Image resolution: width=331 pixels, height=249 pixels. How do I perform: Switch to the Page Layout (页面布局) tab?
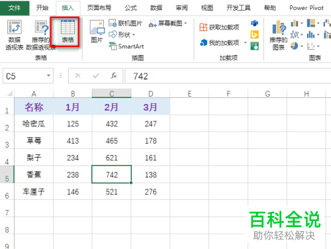pos(99,8)
